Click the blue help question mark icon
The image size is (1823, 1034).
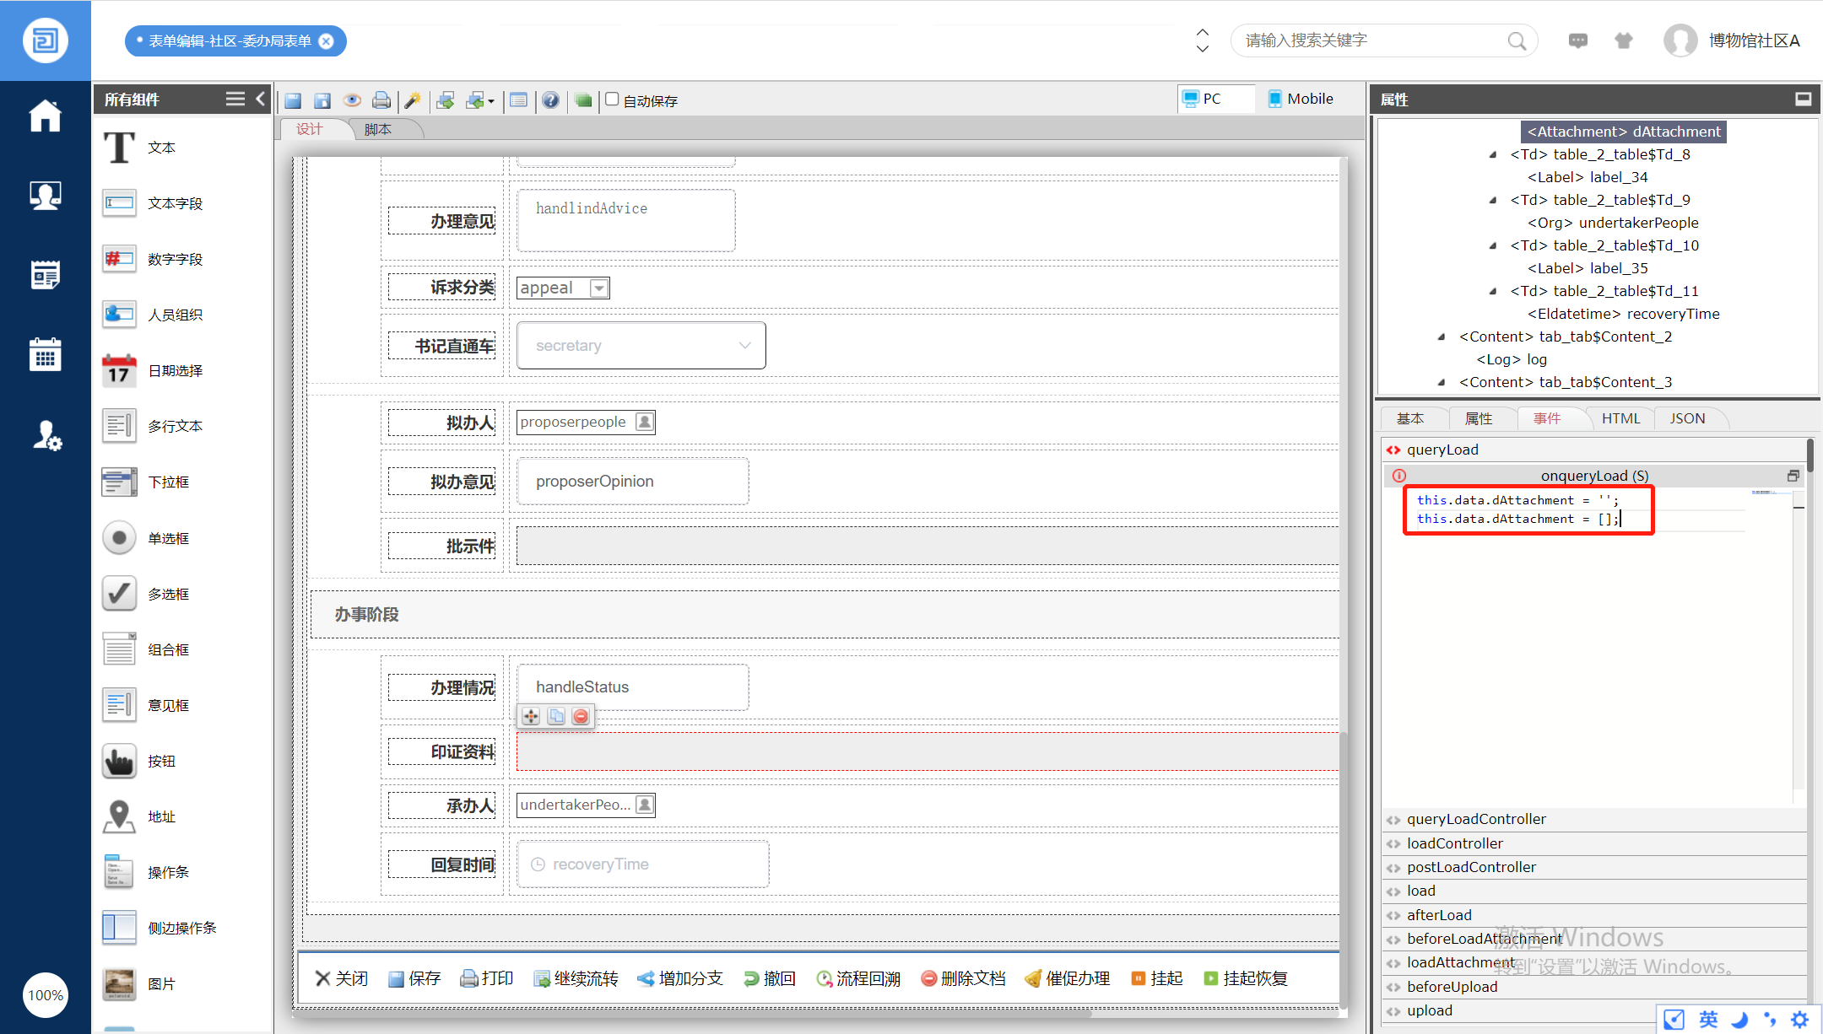pos(550,100)
